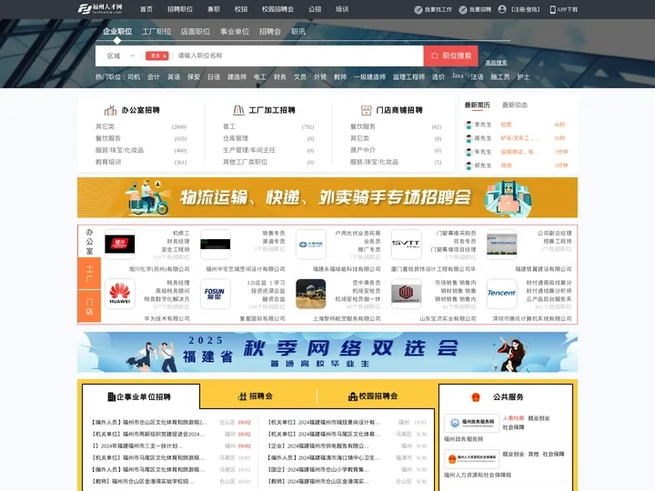
Task: Open the Tencent company logo
Action: click(x=501, y=294)
